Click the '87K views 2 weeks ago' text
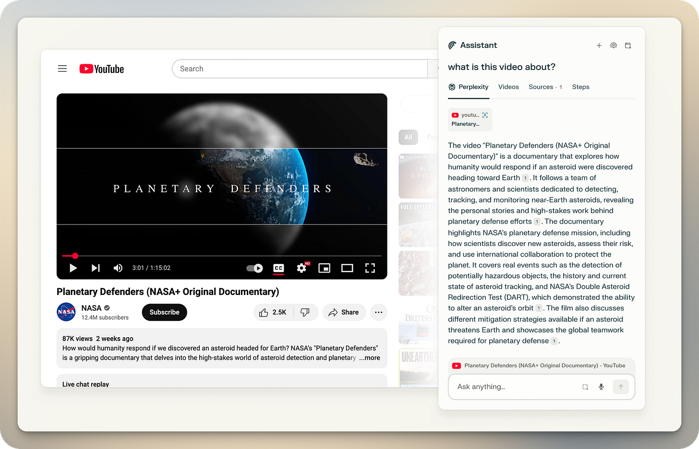 point(98,339)
